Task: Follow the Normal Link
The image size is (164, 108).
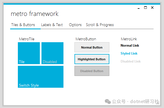Action: click(130, 46)
